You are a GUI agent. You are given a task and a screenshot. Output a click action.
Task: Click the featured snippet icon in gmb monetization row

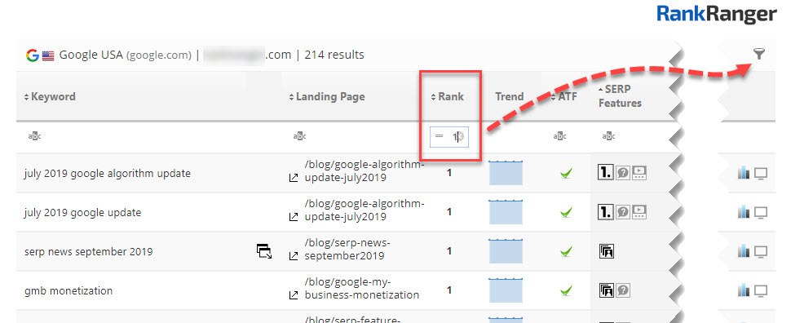607,290
